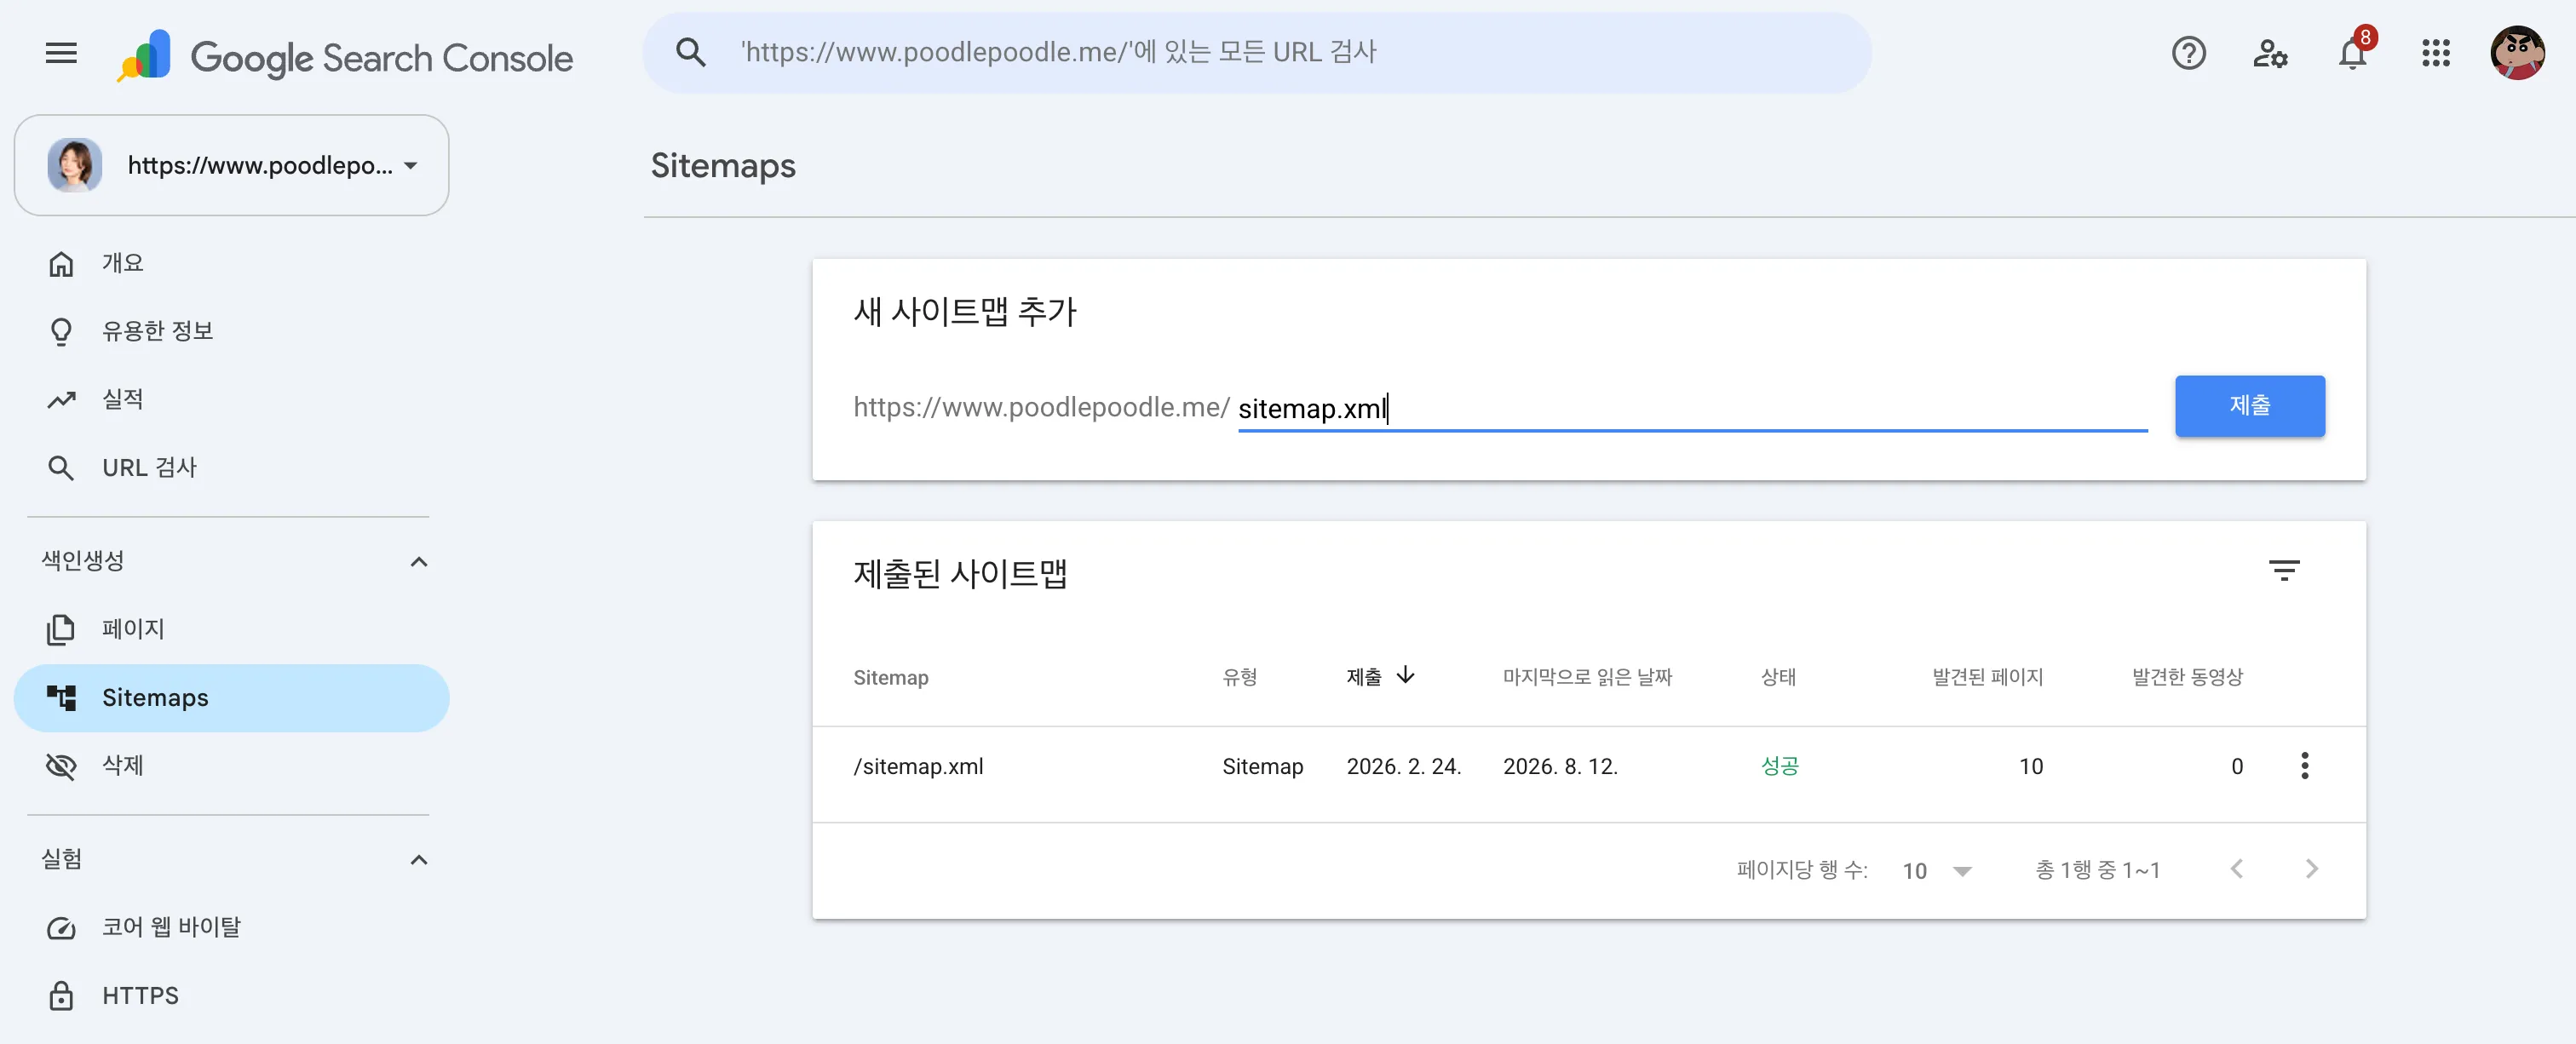Open the Google apps grid

click(x=2435, y=53)
